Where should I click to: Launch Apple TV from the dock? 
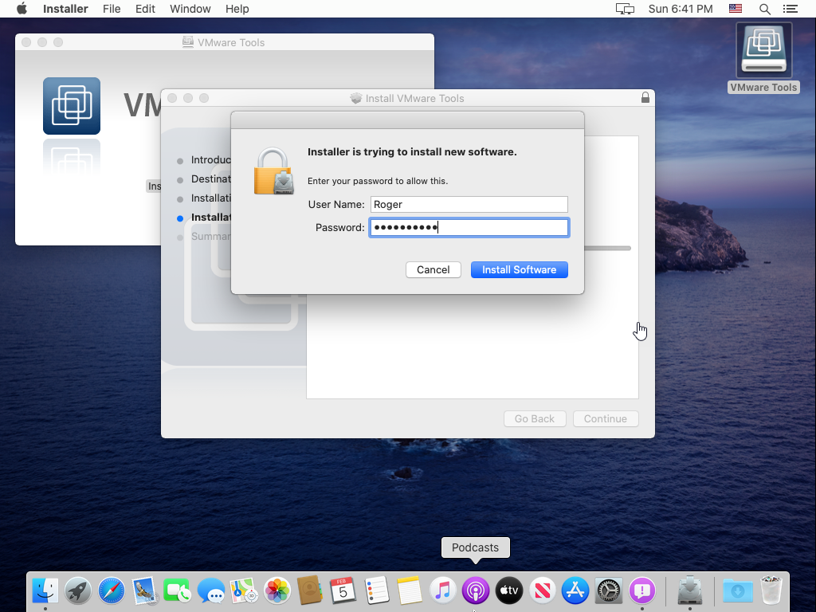[508, 590]
